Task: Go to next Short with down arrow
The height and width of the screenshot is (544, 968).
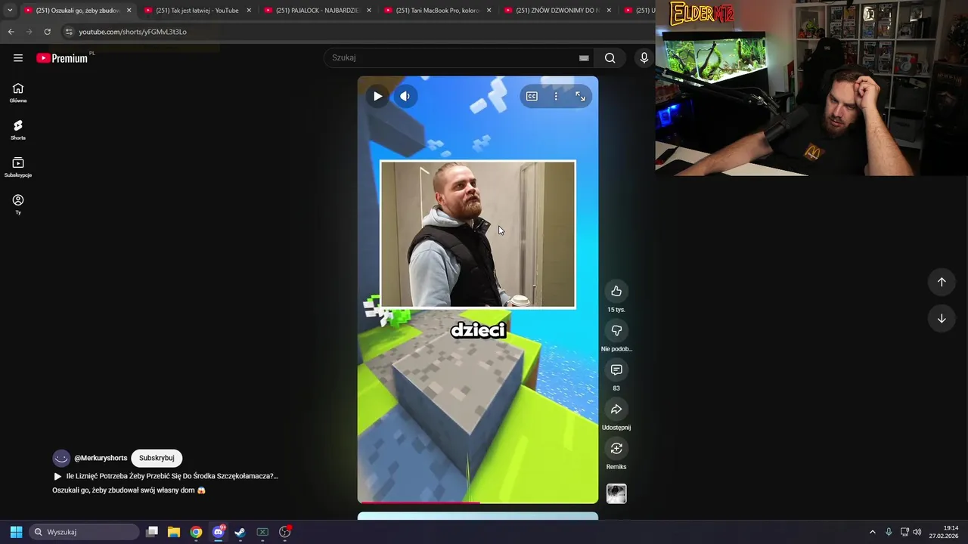Action: [942, 318]
